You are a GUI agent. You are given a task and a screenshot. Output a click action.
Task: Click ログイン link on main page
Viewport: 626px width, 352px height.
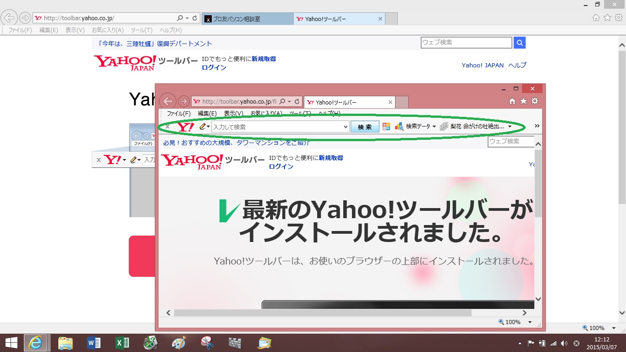click(x=214, y=67)
